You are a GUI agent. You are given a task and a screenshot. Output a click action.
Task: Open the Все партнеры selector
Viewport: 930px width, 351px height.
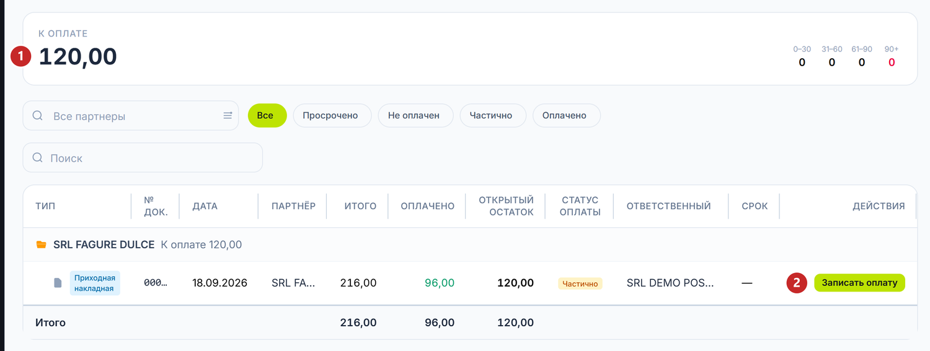click(131, 116)
